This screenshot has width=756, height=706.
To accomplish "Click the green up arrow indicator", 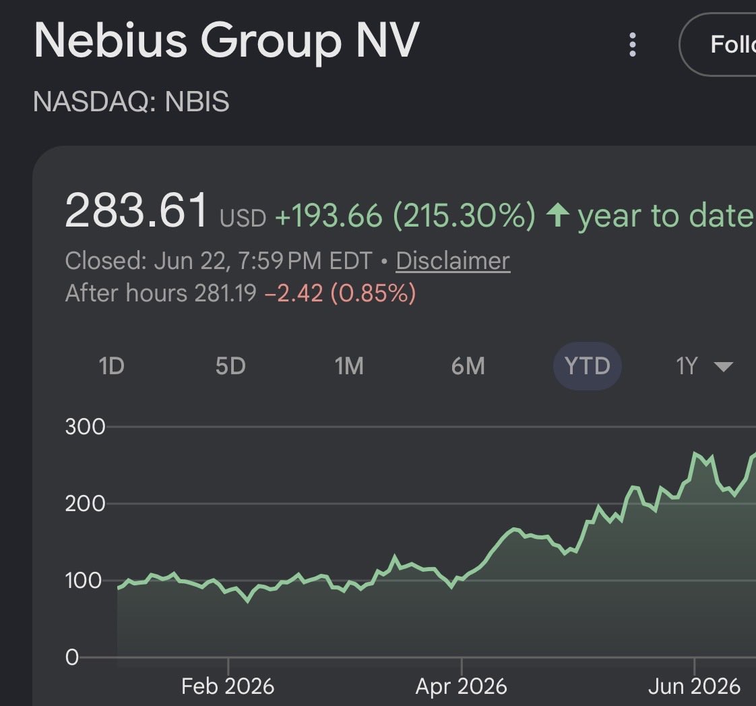I will point(558,215).
